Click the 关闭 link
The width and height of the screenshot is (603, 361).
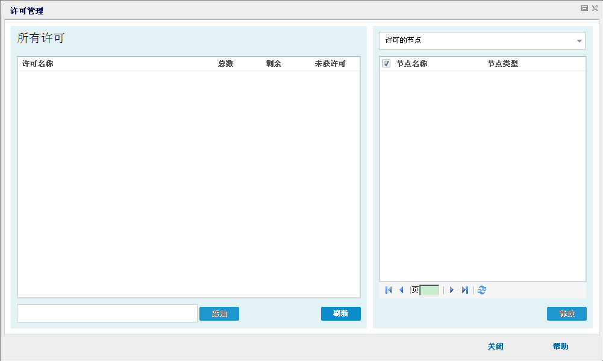tap(495, 347)
